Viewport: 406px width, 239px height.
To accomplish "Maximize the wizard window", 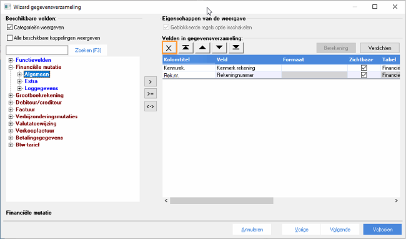I will click(x=375, y=7).
